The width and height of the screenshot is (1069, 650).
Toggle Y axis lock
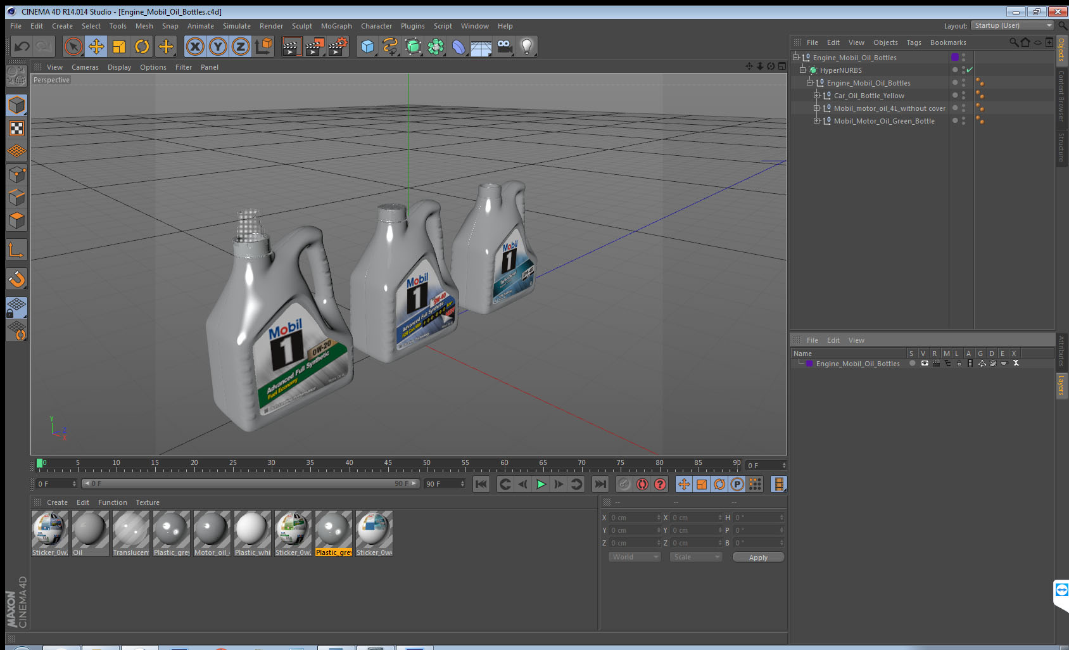point(218,46)
